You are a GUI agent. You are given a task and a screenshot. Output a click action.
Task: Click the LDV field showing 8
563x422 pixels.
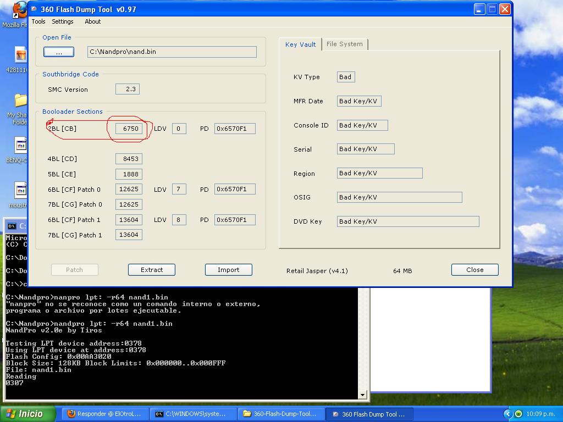point(179,220)
